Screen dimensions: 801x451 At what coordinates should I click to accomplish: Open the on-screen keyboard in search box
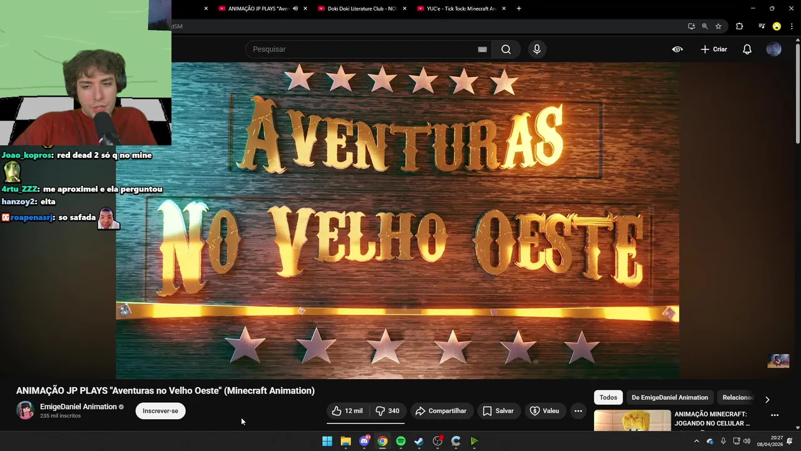click(x=482, y=49)
